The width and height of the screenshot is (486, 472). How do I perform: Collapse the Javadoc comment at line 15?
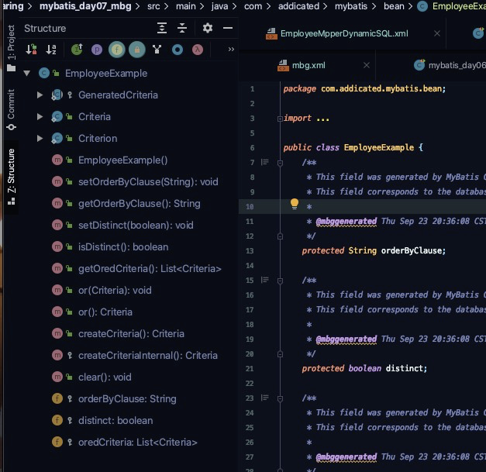pyautogui.click(x=280, y=281)
